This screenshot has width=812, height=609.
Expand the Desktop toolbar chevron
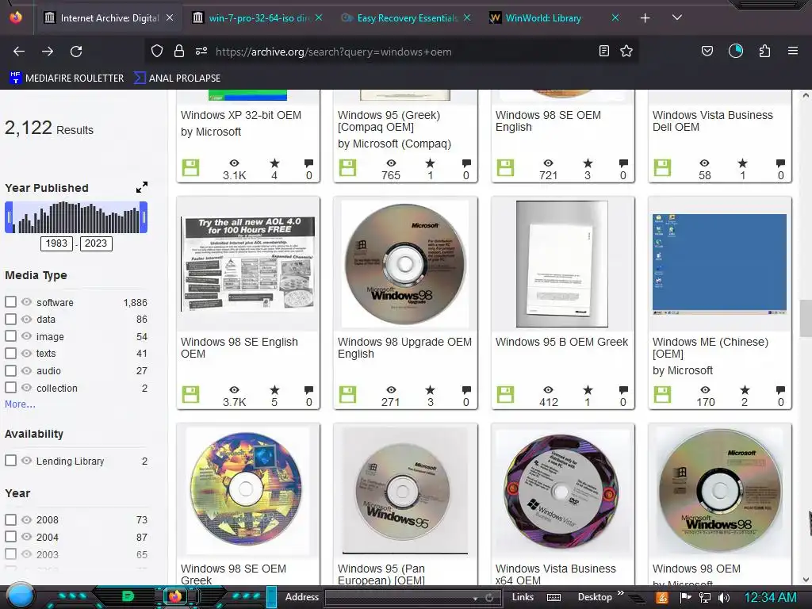[620, 593]
